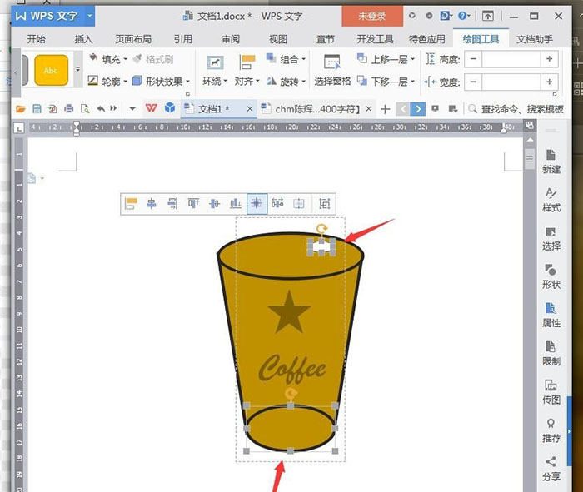Select the yellow Abc shape style swatch
This screenshot has width=583, height=492.
click(x=51, y=71)
